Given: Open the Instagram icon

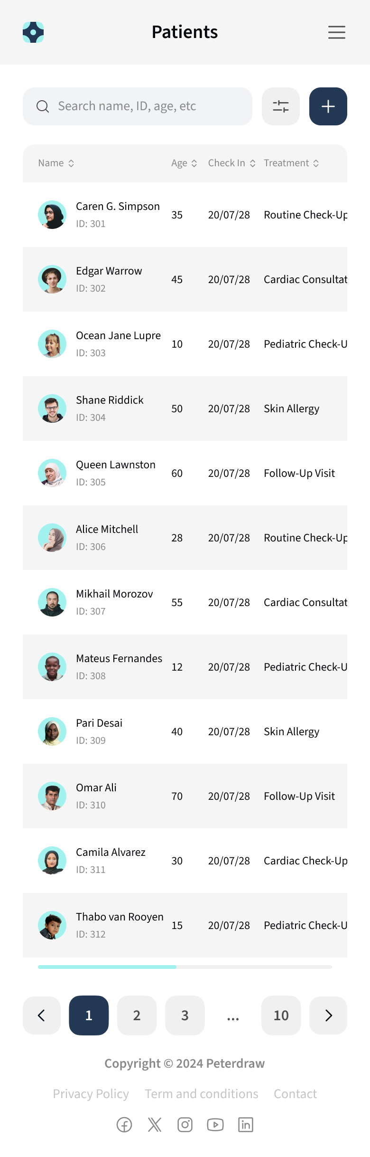Looking at the screenshot, I should pyautogui.click(x=185, y=1125).
